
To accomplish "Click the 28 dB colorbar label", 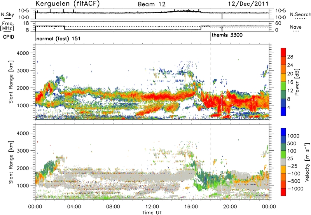I will click(290, 57).
